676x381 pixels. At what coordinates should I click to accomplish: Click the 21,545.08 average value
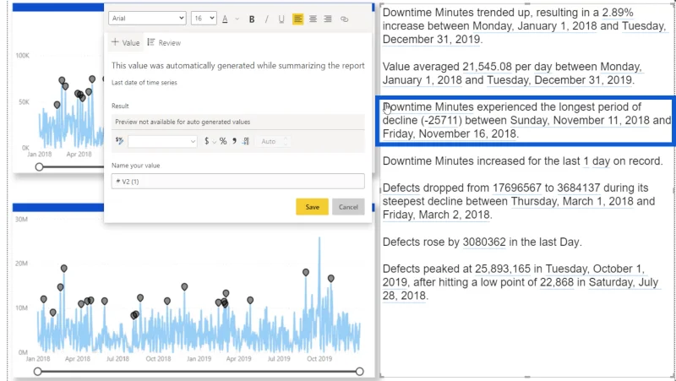pos(488,67)
